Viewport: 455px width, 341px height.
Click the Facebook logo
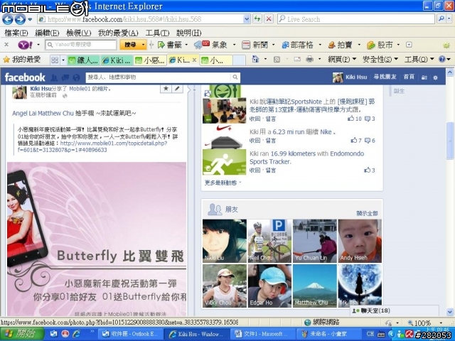[25, 77]
